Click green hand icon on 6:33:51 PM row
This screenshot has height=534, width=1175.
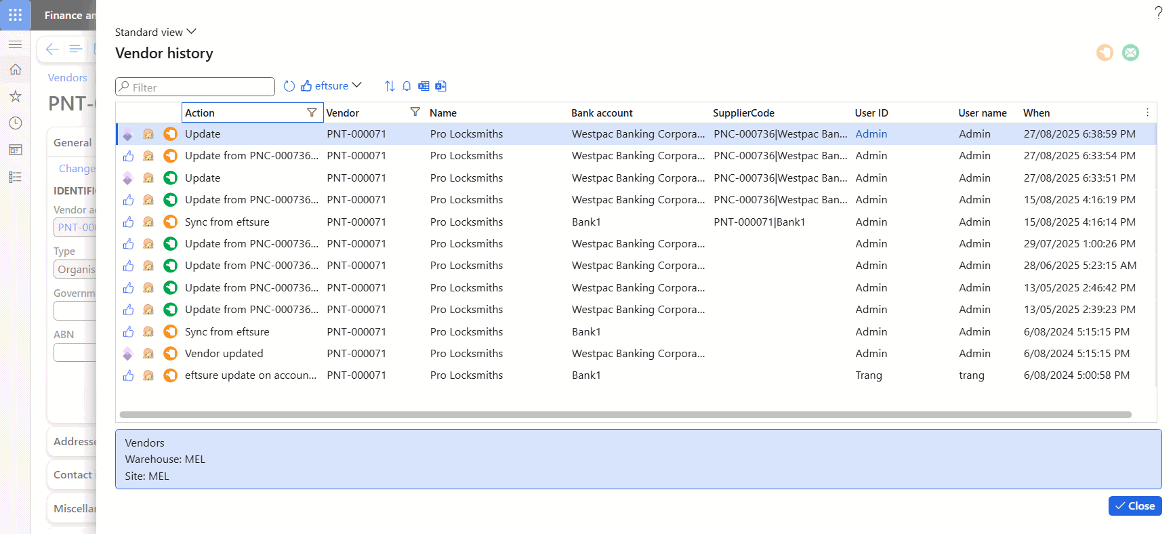(x=170, y=178)
